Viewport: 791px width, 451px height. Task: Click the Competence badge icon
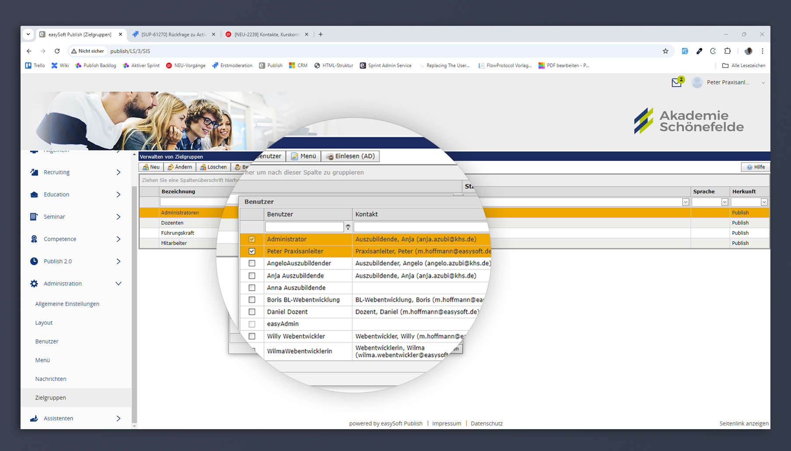[34, 239]
